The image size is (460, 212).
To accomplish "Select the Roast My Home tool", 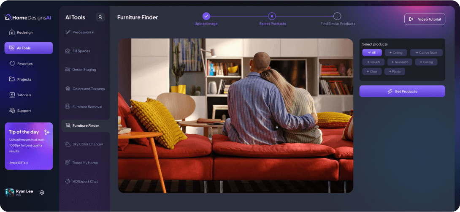I will click(x=85, y=163).
